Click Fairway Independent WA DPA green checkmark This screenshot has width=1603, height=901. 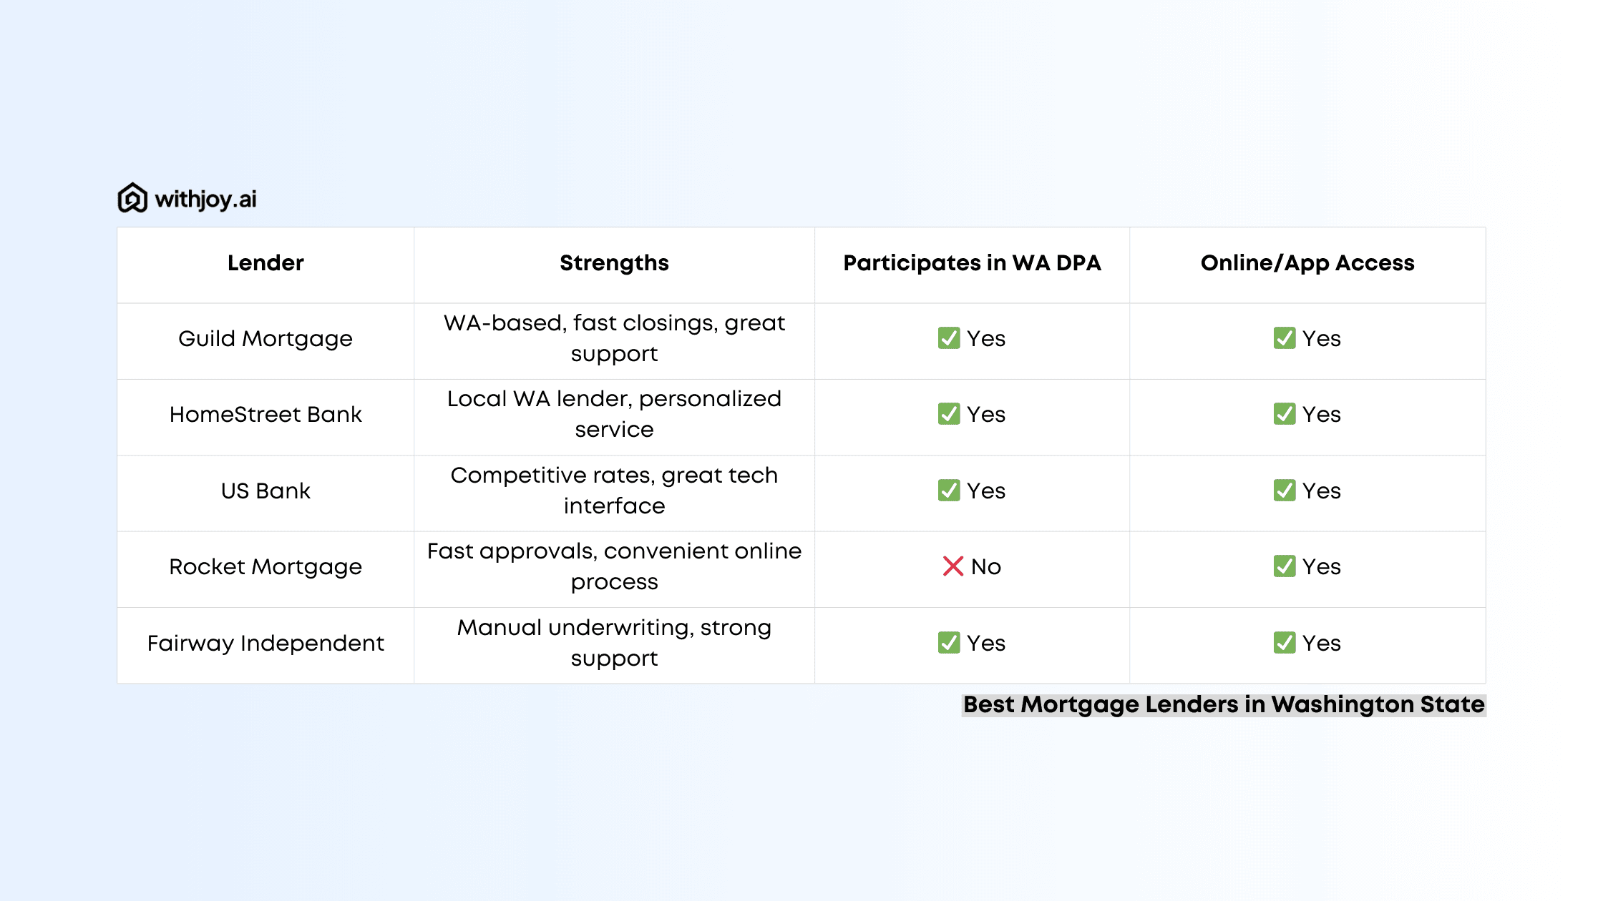949,643
